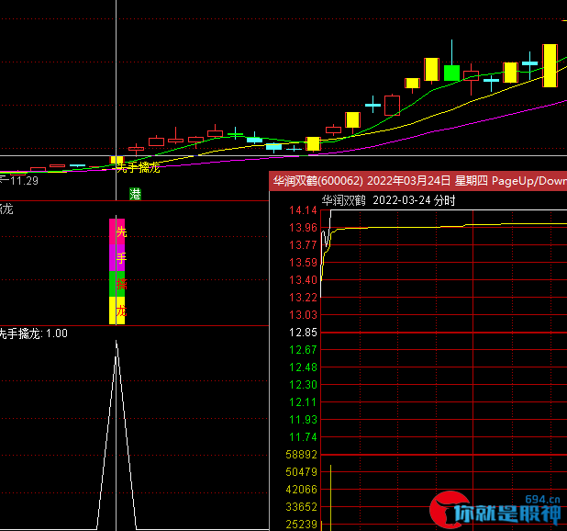Viewport: 567px width, 531px height.
Task: Click the 11.29 price label
Action: click(x=24, y=181)
